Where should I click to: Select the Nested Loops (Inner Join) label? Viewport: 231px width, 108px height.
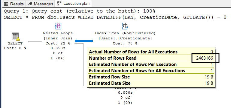coord(58,36)
